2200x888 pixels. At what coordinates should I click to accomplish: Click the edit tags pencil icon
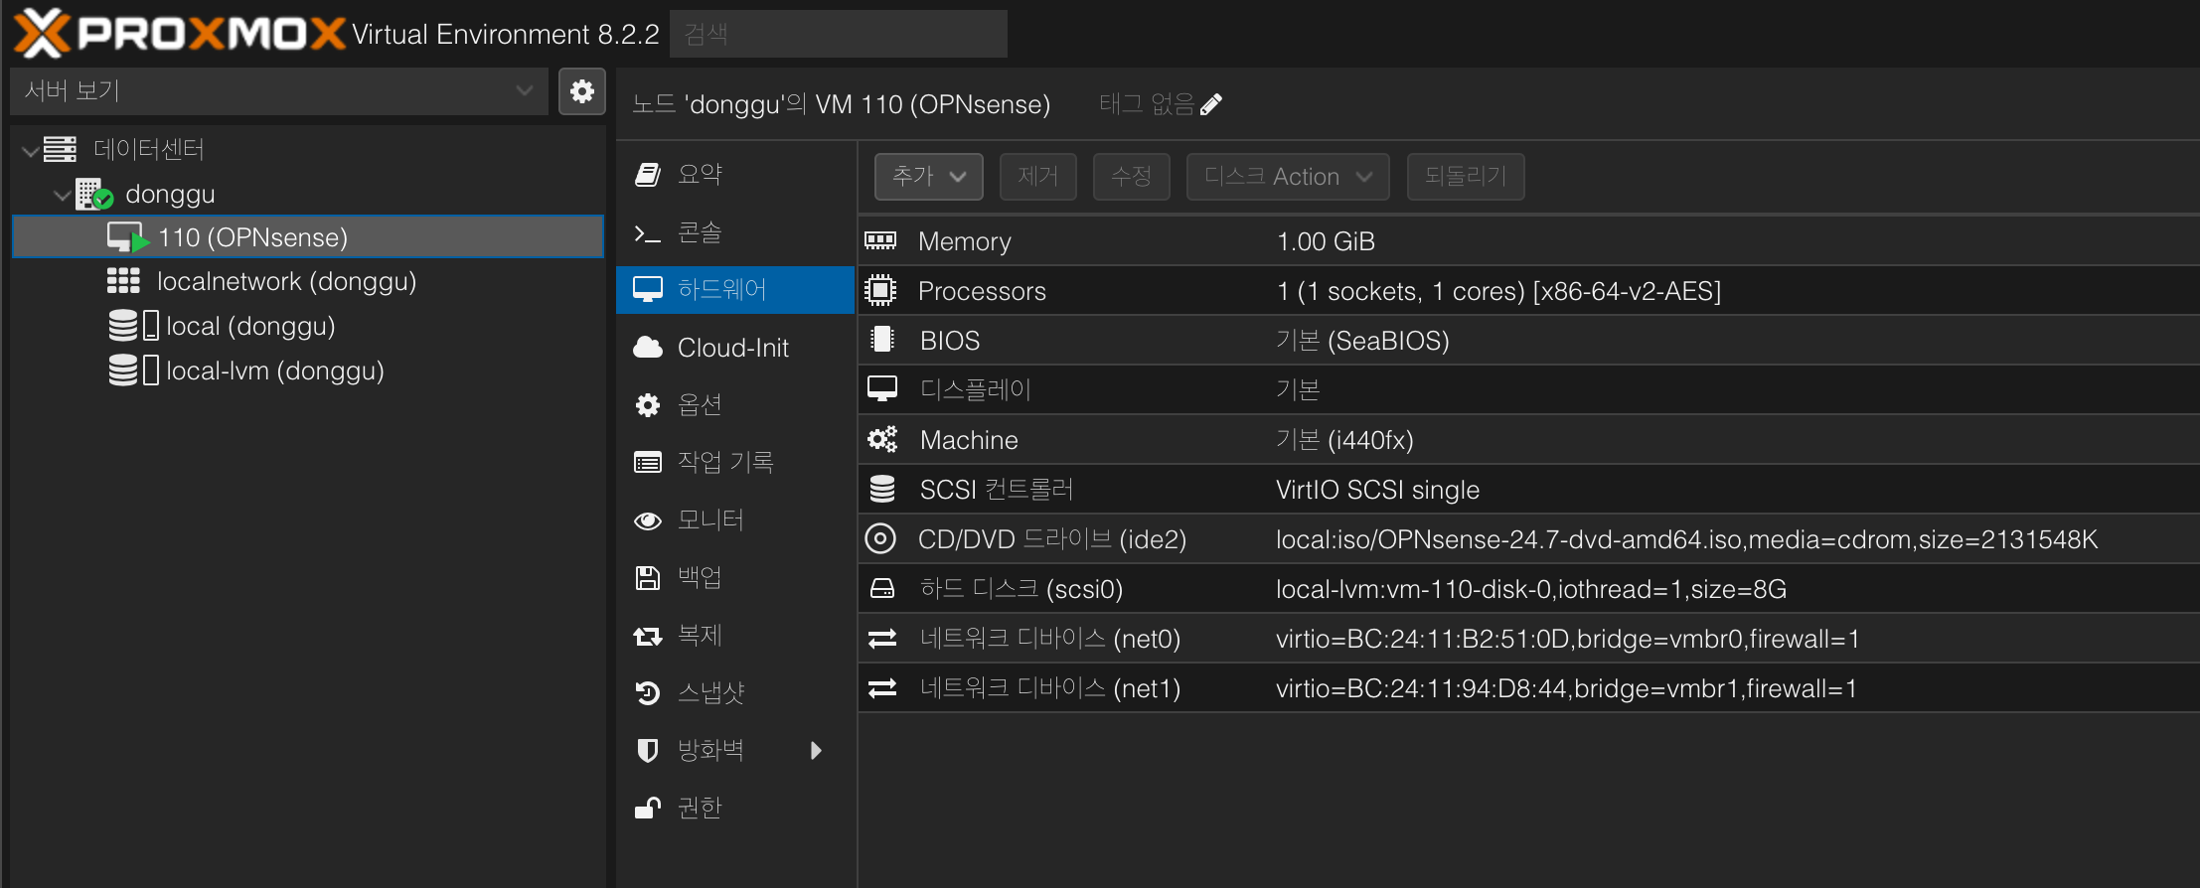pyautogui.click(x=1211, y=103)
